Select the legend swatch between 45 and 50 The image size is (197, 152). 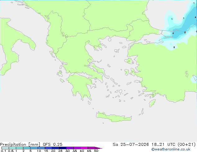point(91,148)
